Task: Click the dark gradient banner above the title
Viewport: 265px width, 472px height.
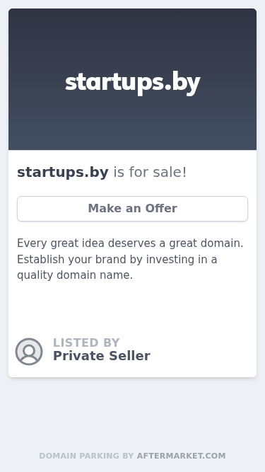Action: (133, 39)
